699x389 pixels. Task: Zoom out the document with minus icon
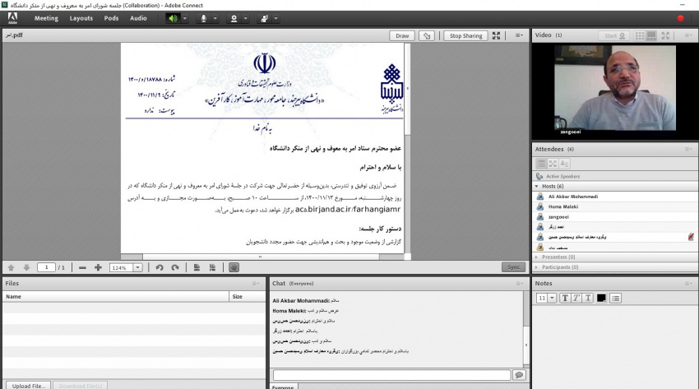(x=82, y=267)
